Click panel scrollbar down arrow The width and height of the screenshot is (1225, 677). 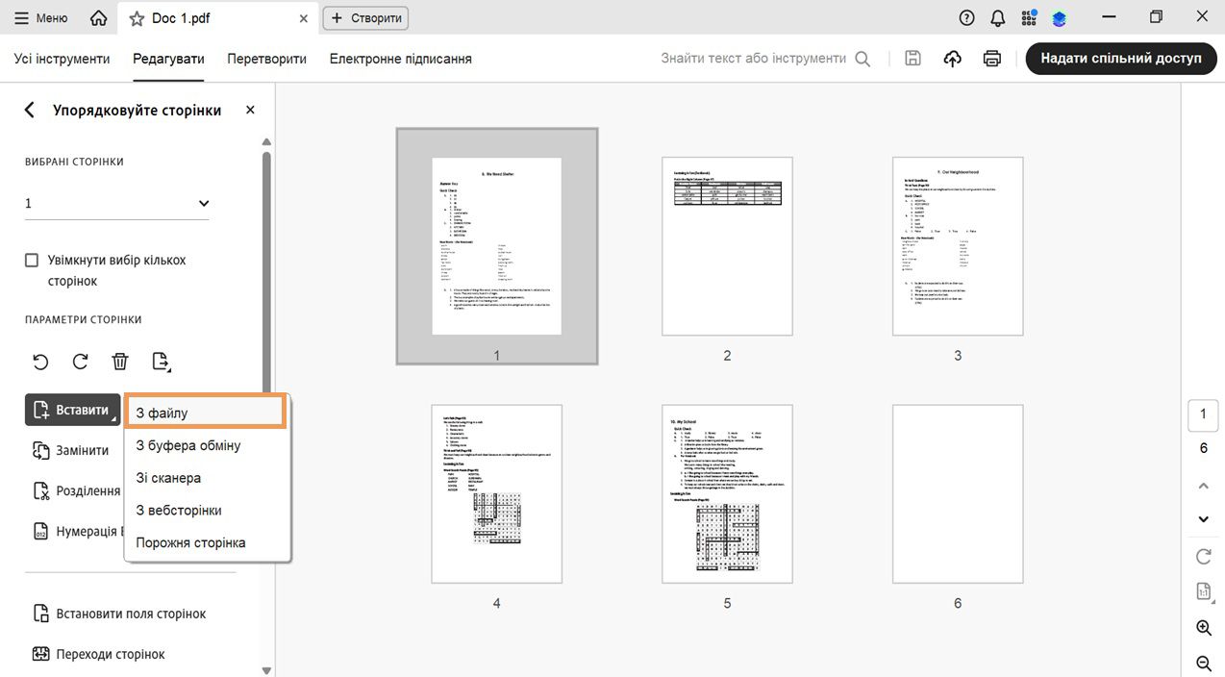266,670
